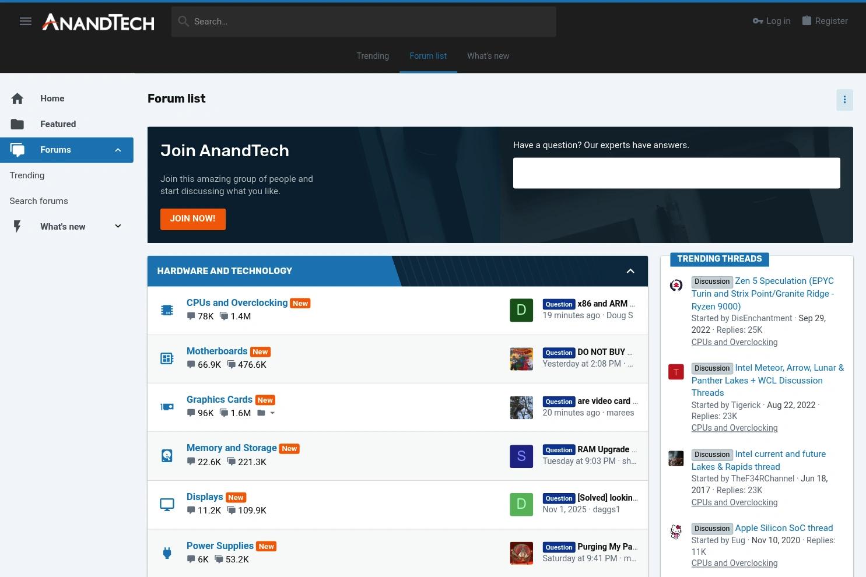
Task: Expand the What's new sidebar section
Action: (x=118, y=226)
